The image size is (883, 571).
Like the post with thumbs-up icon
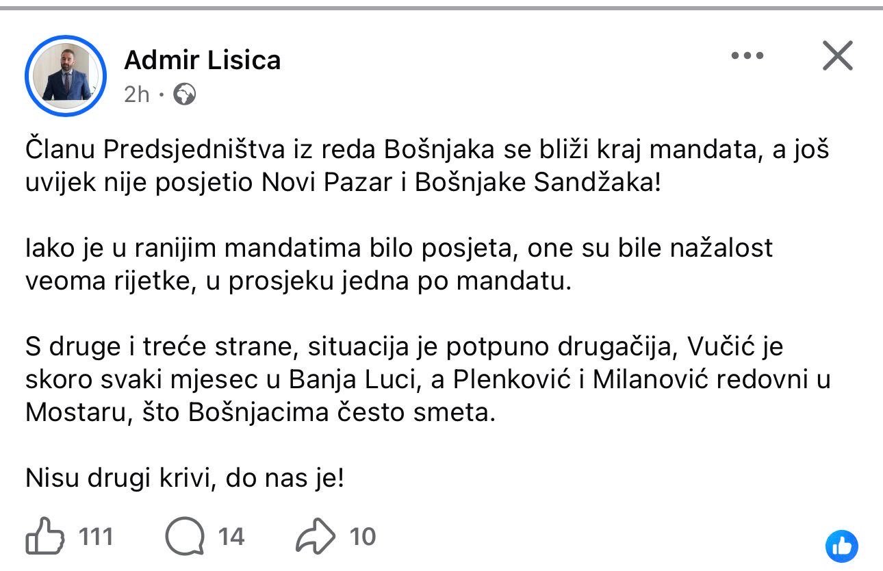coord(45,536)
